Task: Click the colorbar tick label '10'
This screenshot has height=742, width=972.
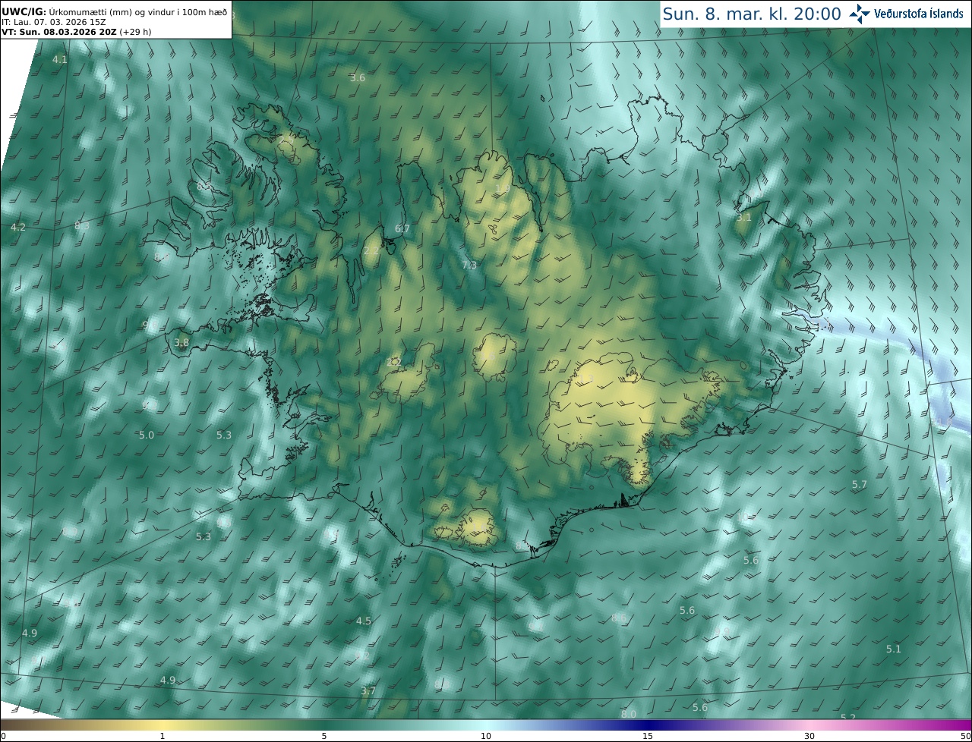Action: (x=486, y=736)
